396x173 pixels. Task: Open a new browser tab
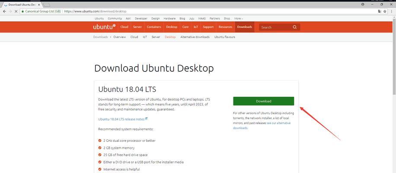47,5
